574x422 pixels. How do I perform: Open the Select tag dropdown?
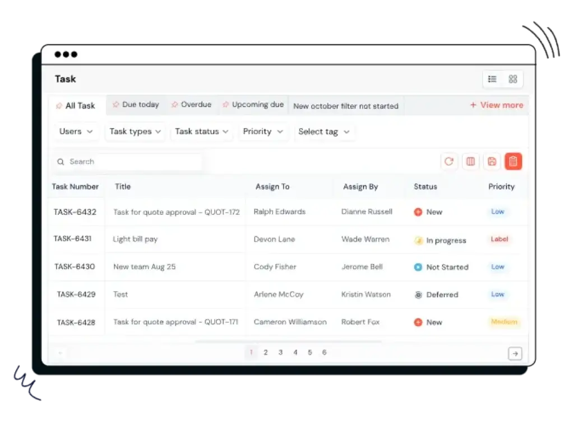324,132
